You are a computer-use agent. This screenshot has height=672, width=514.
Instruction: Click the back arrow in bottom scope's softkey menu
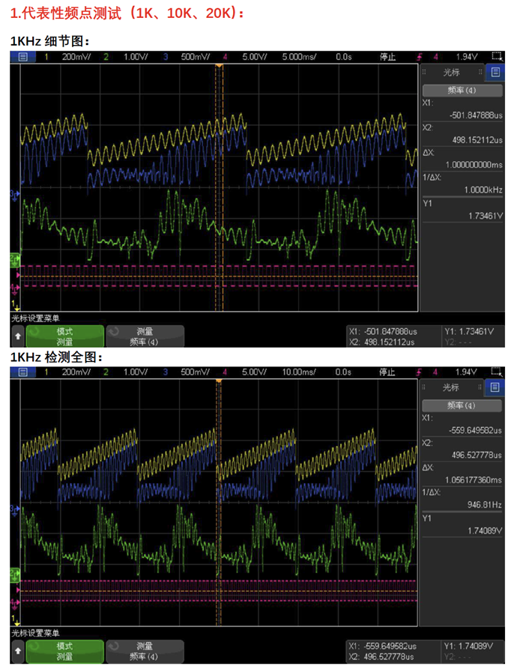tap(17, 651)
